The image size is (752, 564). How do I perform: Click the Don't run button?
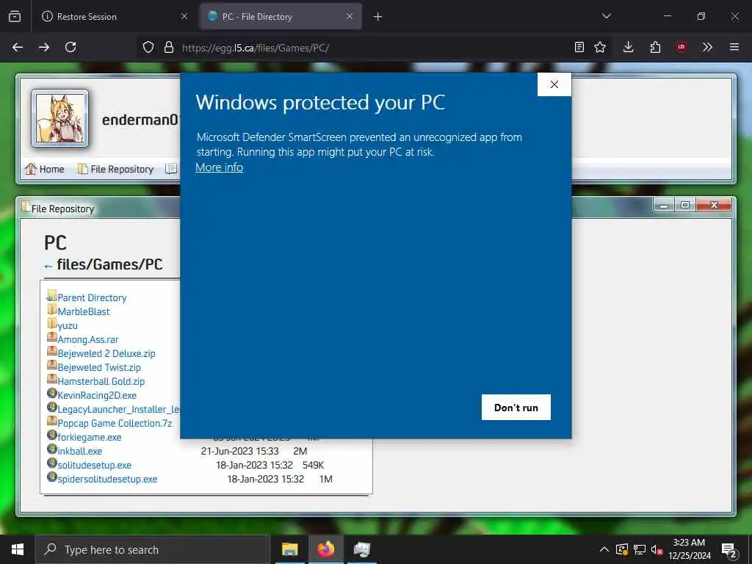(x=516, y=407)
